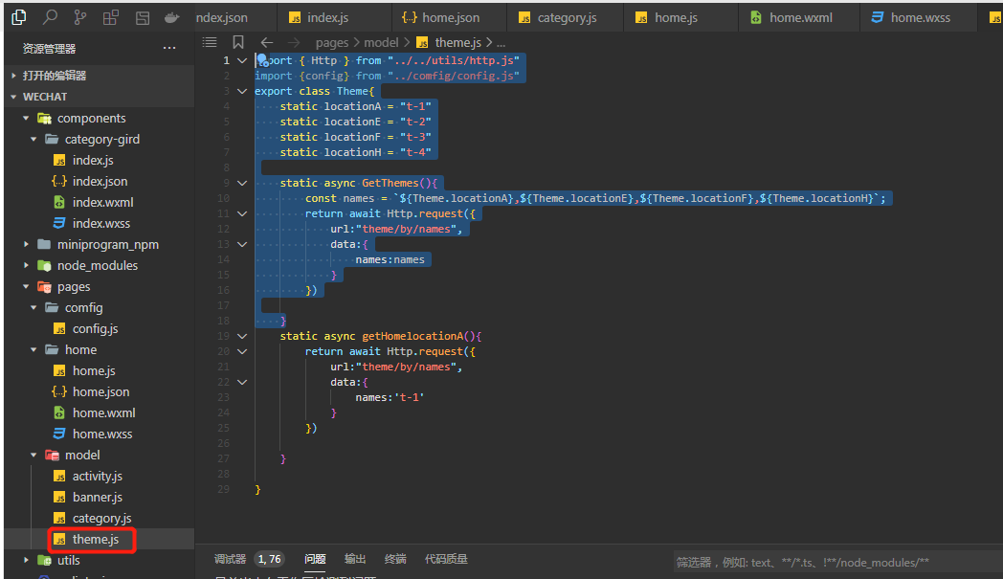Expand the miniprogram_npm folder
Viewport: 1003px width, 579px height.
pyautogui.click(x=107, y=244)
